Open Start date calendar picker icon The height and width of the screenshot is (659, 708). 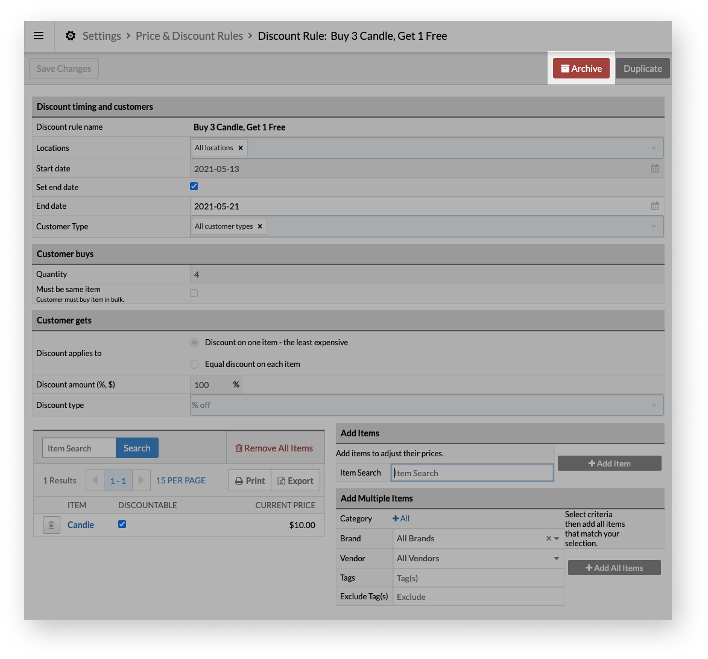coord(655,168)
